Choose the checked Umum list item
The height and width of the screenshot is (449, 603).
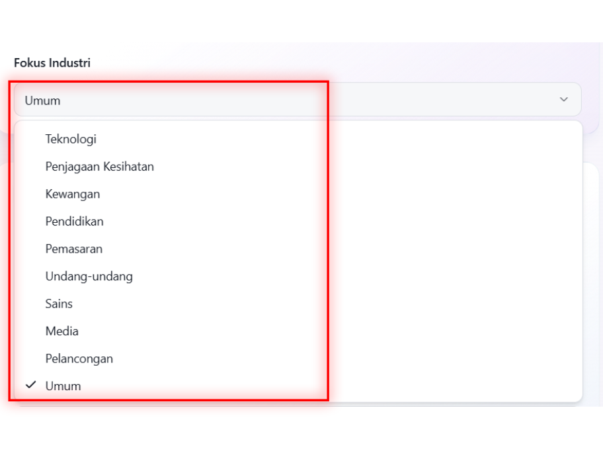pos(63,386)
